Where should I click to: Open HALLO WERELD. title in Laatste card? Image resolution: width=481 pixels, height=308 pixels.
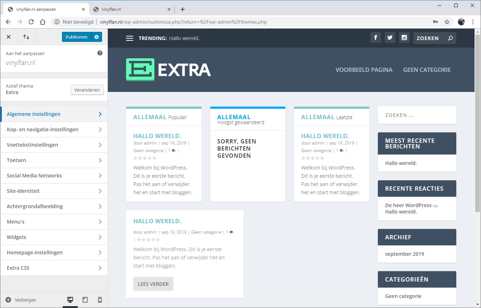[x=325, y=136]
